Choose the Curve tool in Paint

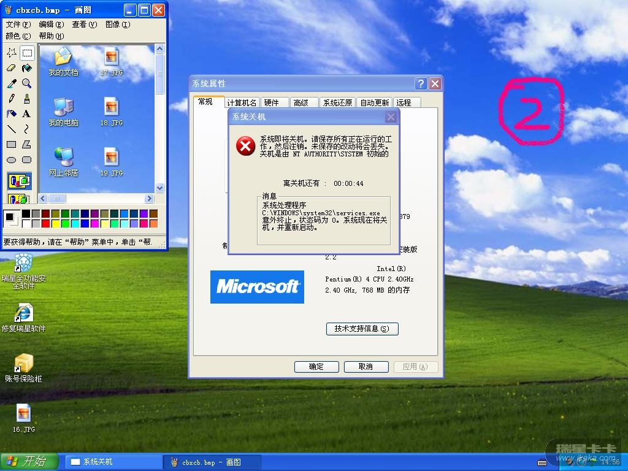click(x=27, y=129)
